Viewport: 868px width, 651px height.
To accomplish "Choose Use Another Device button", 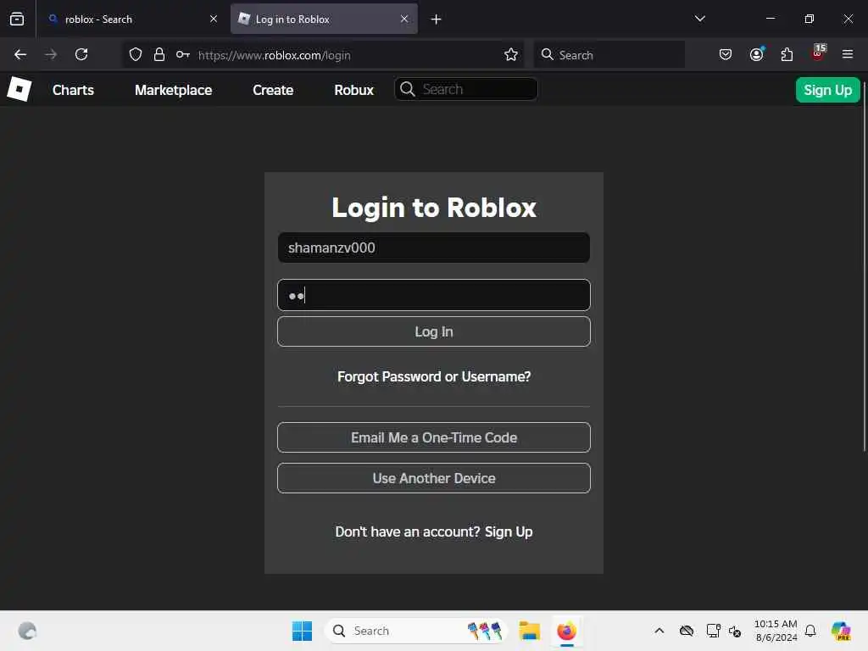I will click(x=434, y=478).
